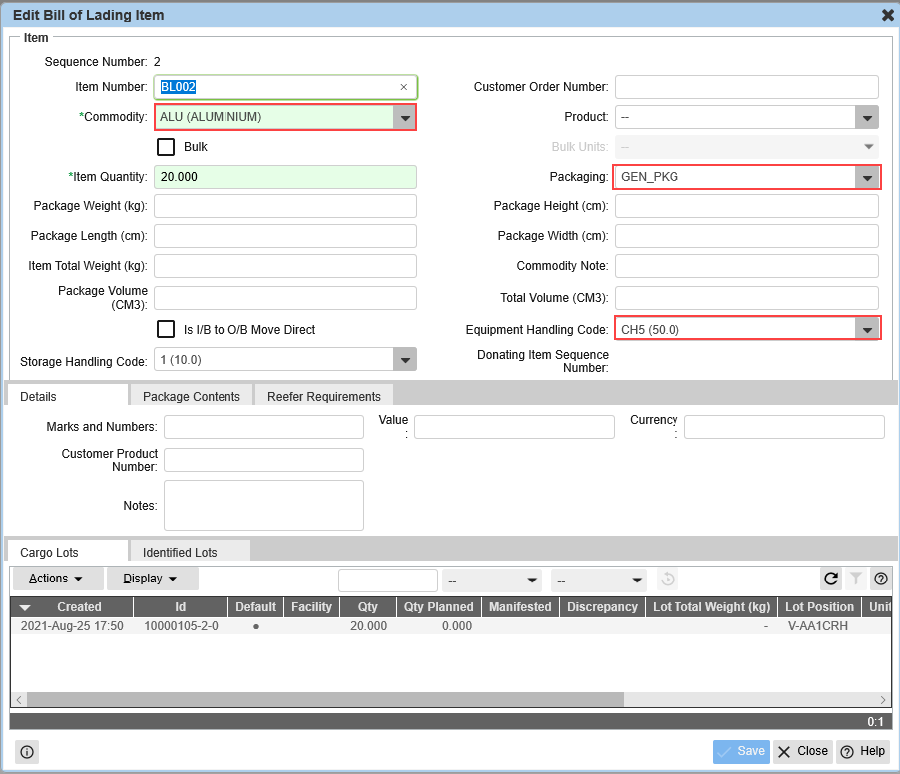
Task: Click the Customer Product Number field
Action: [263, 460]
